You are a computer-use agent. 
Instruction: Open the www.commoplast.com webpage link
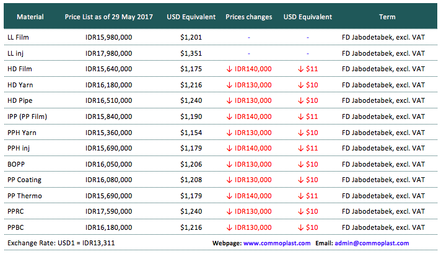[x=277, y=243]
